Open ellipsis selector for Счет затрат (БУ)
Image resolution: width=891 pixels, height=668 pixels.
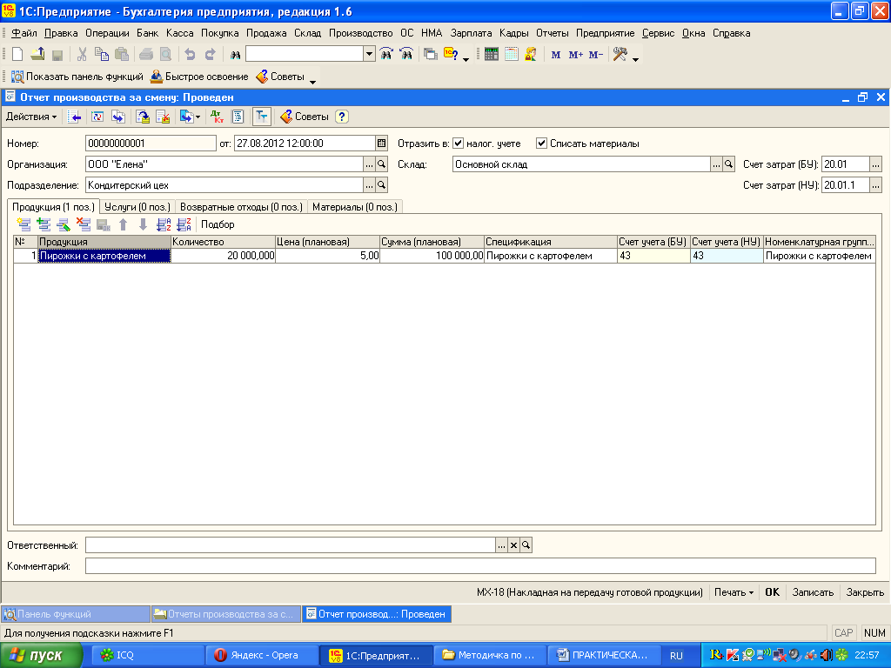point(875,164)
